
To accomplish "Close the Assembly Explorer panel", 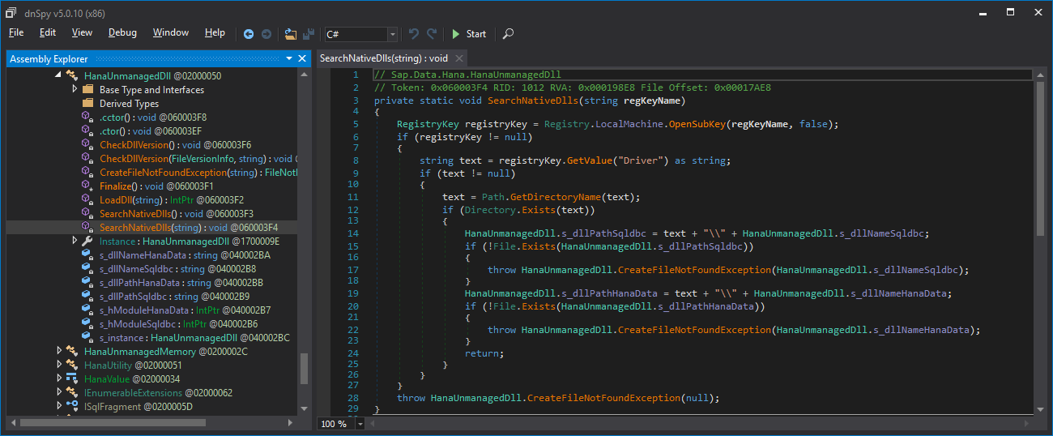I will (303, 59).
